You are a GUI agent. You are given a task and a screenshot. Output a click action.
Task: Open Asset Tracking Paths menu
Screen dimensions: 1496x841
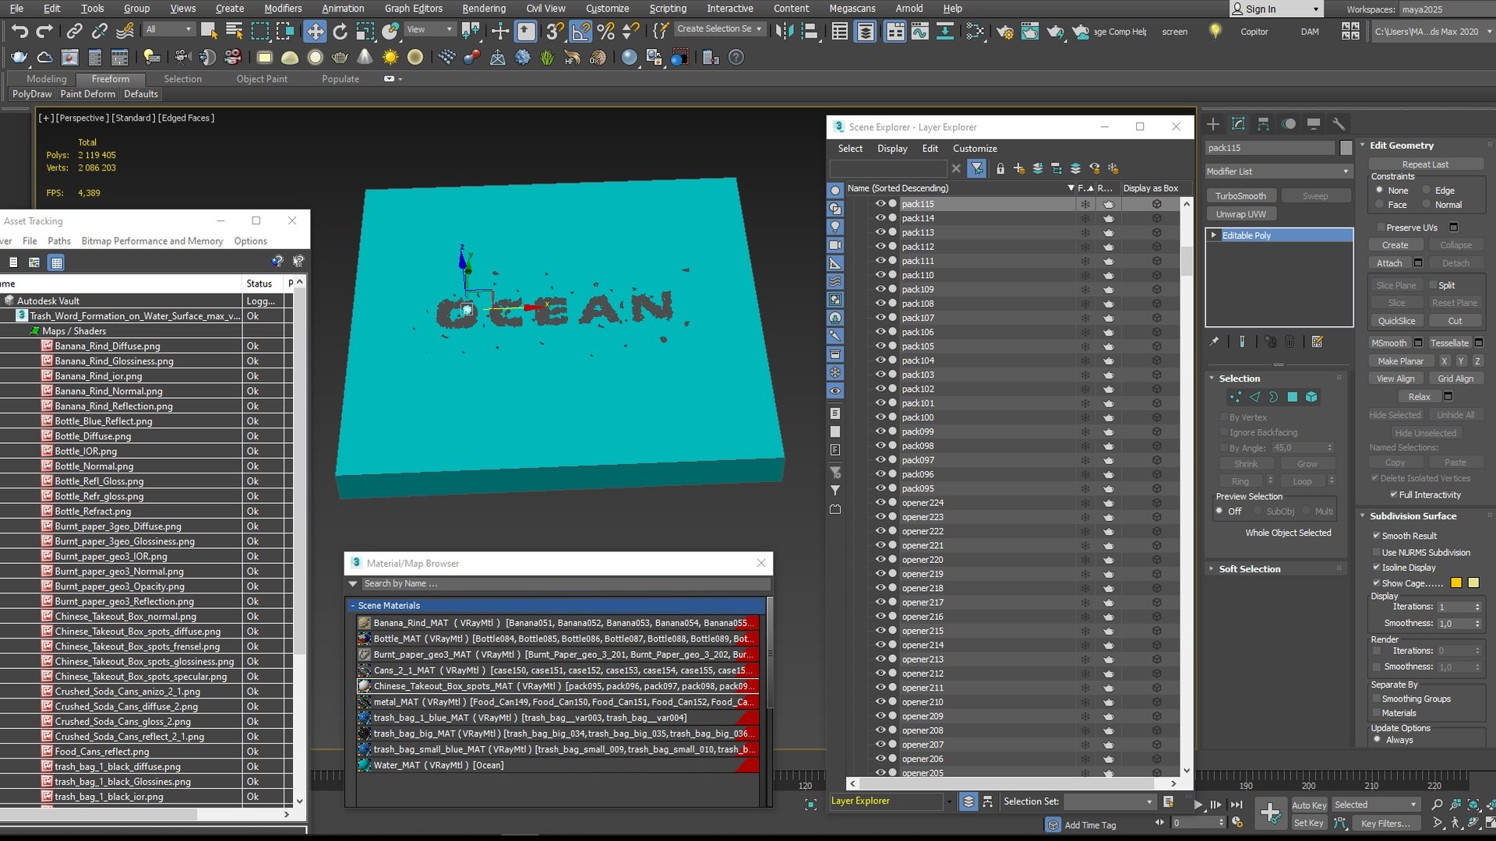(58, 241)
